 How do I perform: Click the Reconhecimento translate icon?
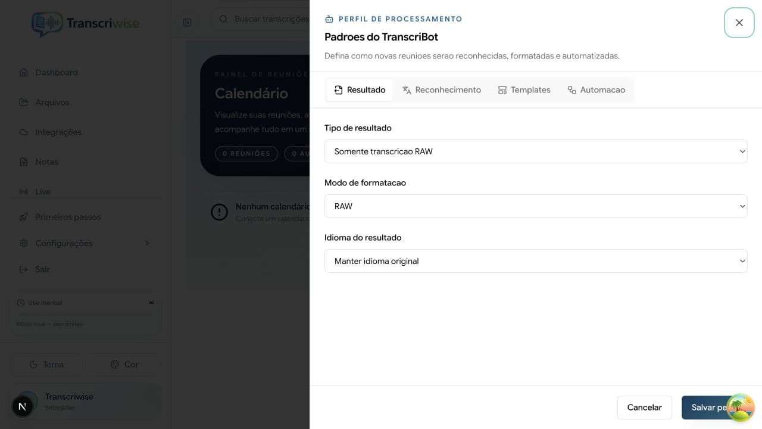[407, 90]
